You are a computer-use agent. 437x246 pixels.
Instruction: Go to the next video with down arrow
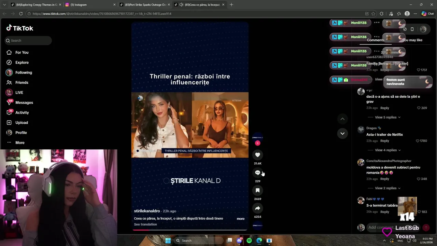coord(342,133)
